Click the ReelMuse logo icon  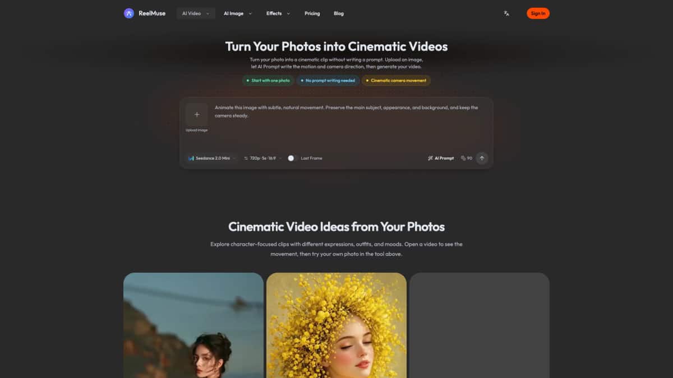129,13
